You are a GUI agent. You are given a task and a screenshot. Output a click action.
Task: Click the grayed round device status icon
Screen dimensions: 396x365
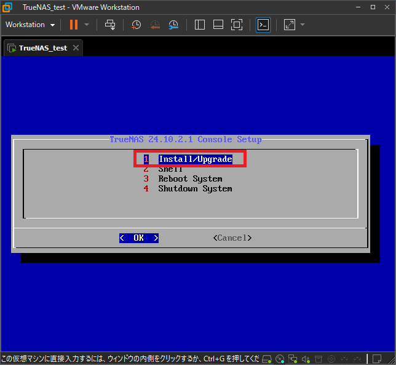[x=331, y=359]
